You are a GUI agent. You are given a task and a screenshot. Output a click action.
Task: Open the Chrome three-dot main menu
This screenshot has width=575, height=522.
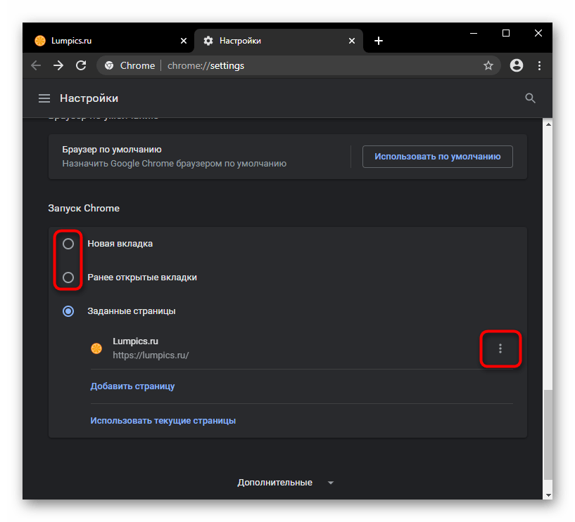coord(540,65)
